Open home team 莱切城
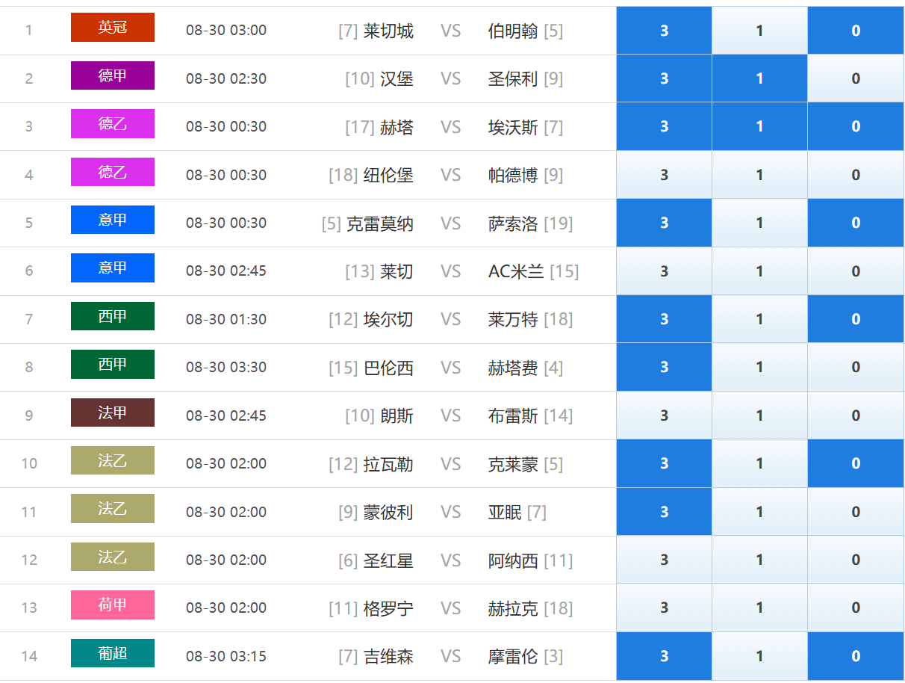Screen dimensions: 905x683 point(388,31)
